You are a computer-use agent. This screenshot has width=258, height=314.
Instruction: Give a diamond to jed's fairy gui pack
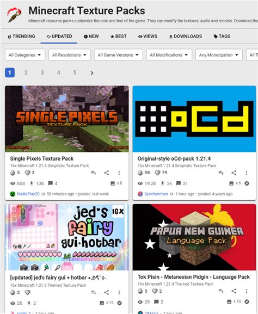click(13, 292)
